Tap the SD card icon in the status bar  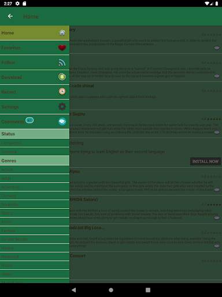pos(24,3)
